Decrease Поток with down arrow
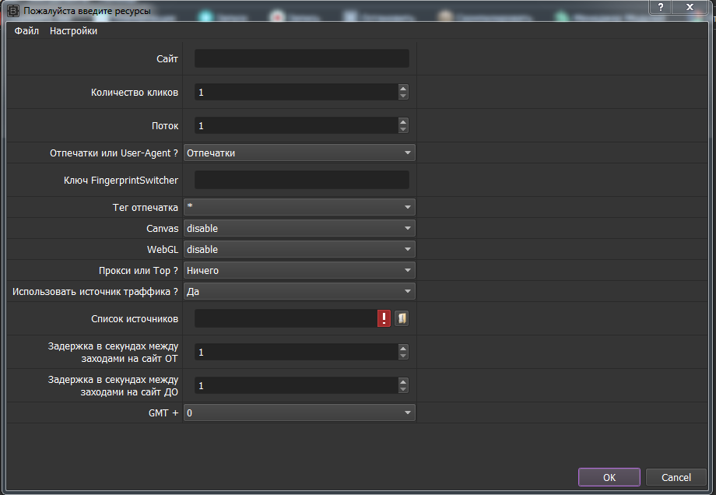Viewport: 716px width, 495px height. [403, 130]
